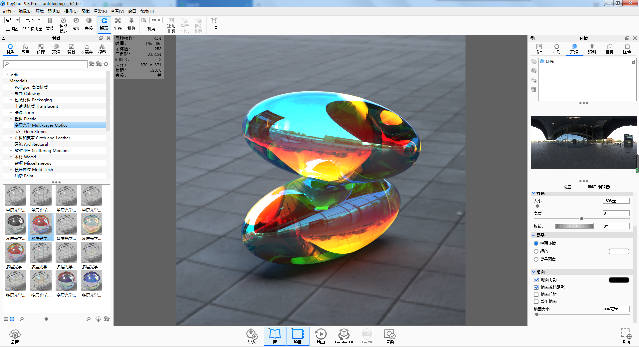The image size is (639, 347).
Task: Switch to 设置 environment tab
Action: point(567,187)
